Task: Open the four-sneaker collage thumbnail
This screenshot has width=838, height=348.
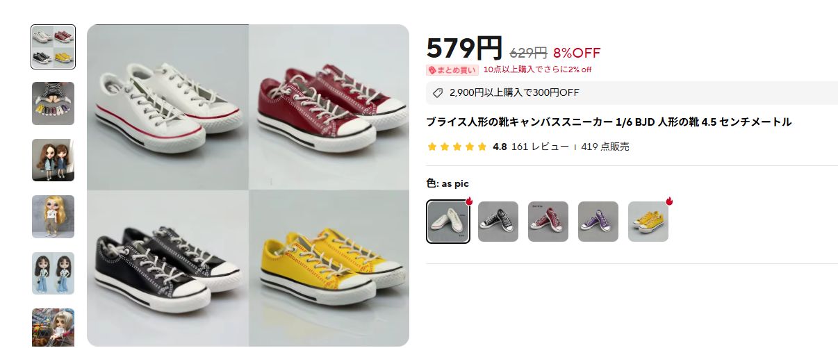Action: click(53, 47)
